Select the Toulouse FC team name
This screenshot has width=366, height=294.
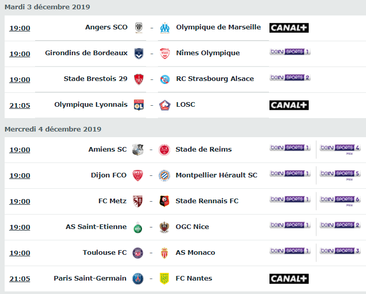[x=105, y=253]
